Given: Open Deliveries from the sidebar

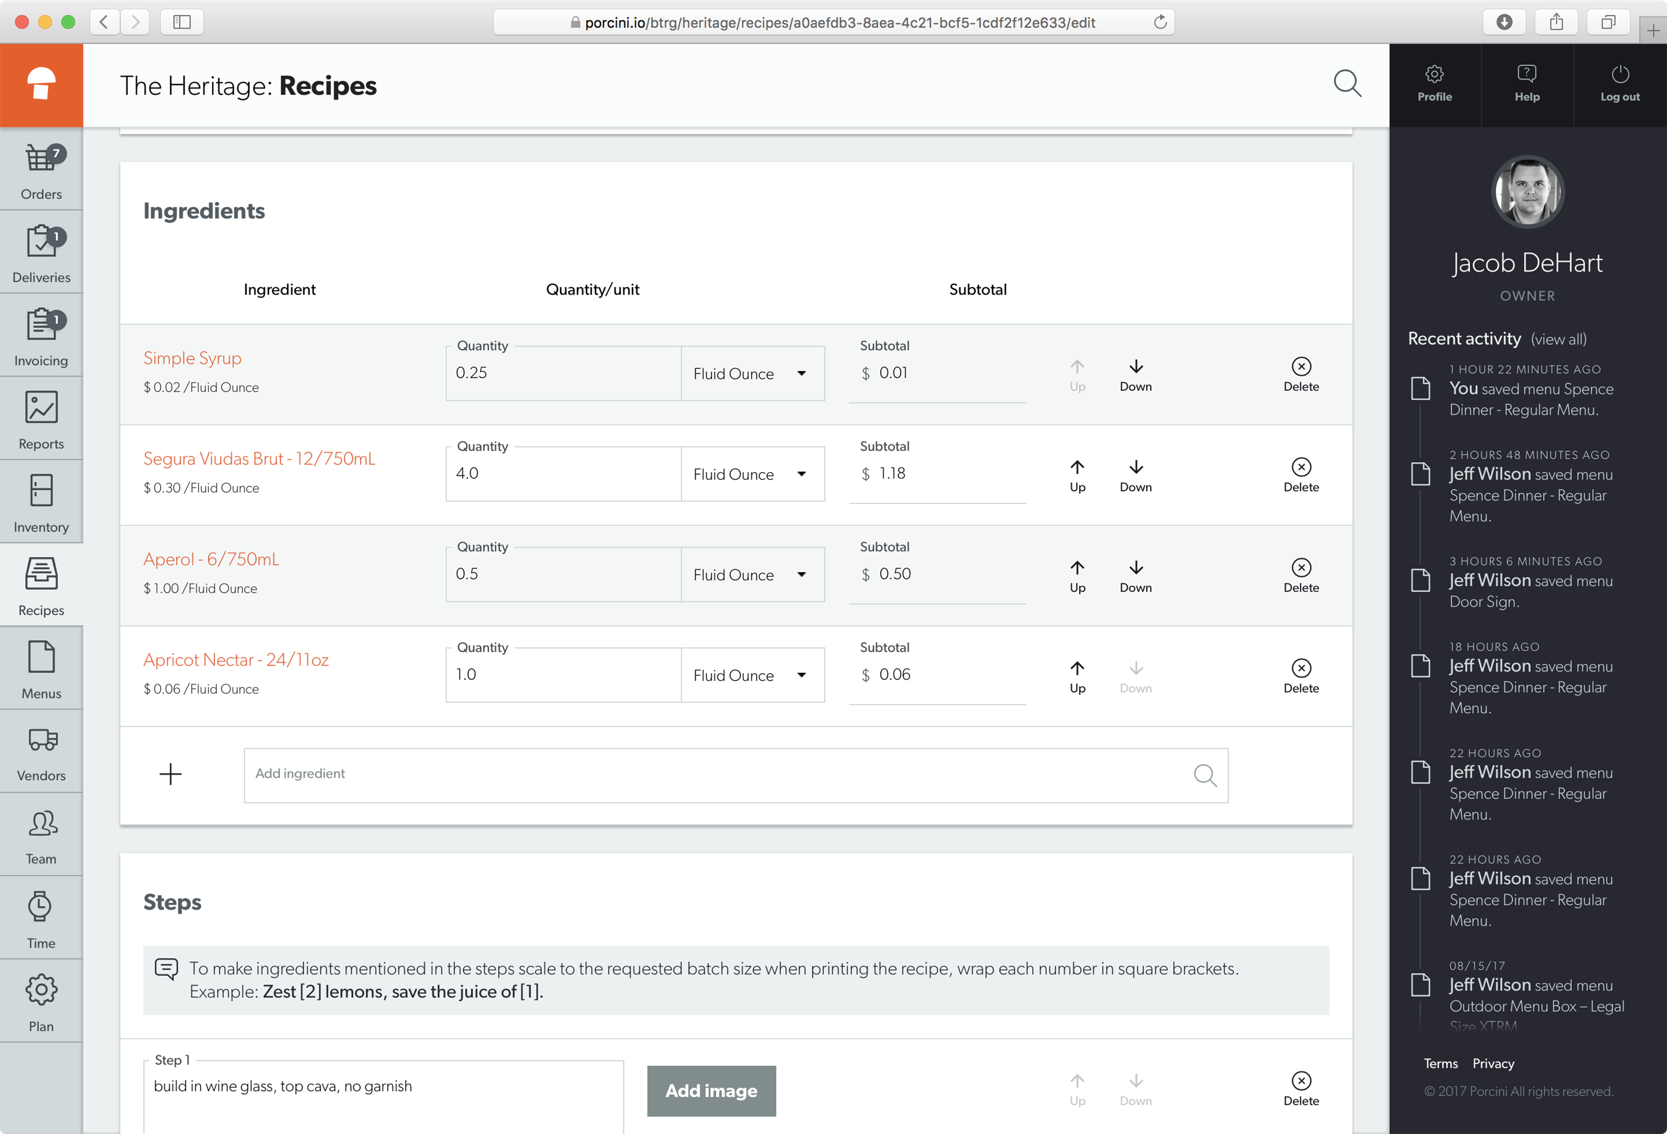Looking at the screenshot, I should [41, 254].
